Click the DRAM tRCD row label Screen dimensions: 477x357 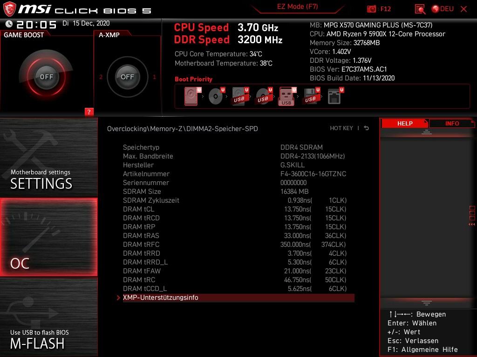point(142,218)
